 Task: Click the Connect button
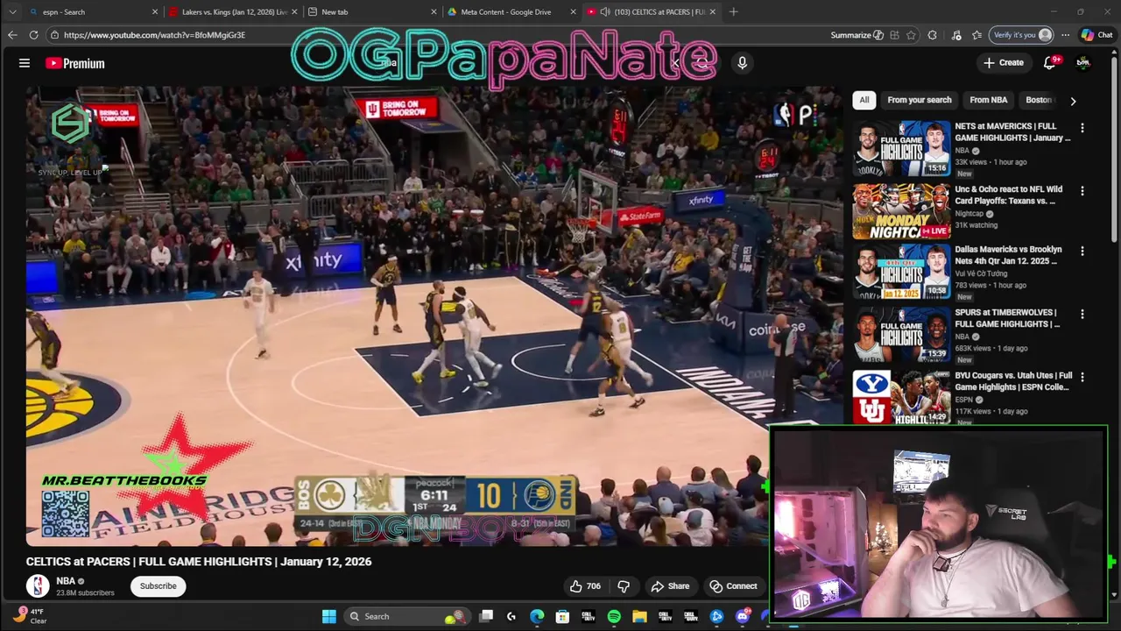coord(733,586)
